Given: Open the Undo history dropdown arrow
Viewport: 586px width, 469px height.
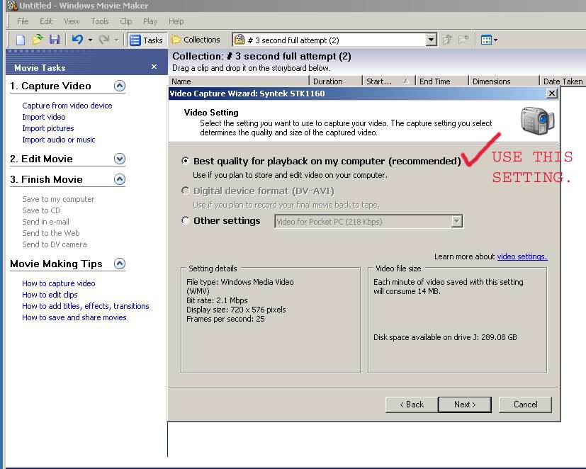Looking at the screenshot, I should [90, 40].
